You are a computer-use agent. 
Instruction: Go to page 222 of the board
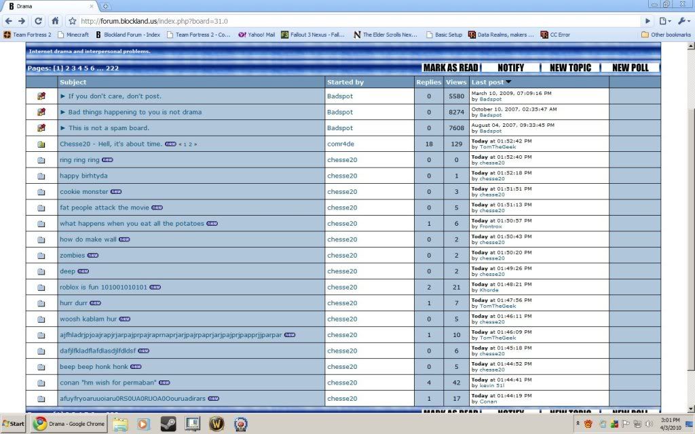point(112,68)
